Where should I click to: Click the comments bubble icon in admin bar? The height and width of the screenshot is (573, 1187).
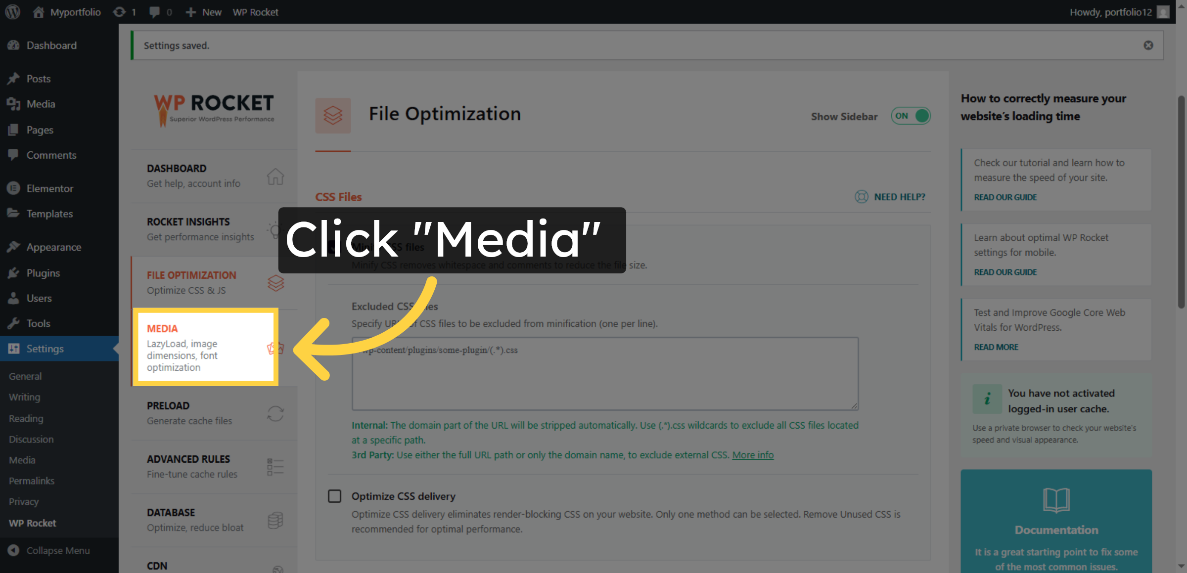[155, 11]
